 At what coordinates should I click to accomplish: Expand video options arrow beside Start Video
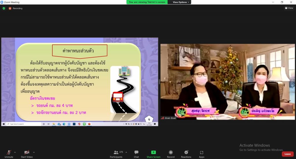tap(34, 152)
